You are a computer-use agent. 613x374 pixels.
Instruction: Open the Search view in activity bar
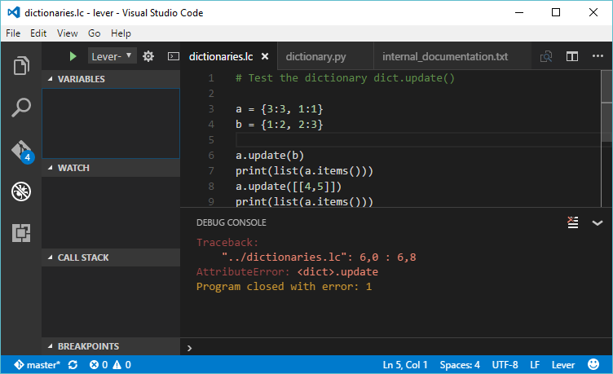21,108
